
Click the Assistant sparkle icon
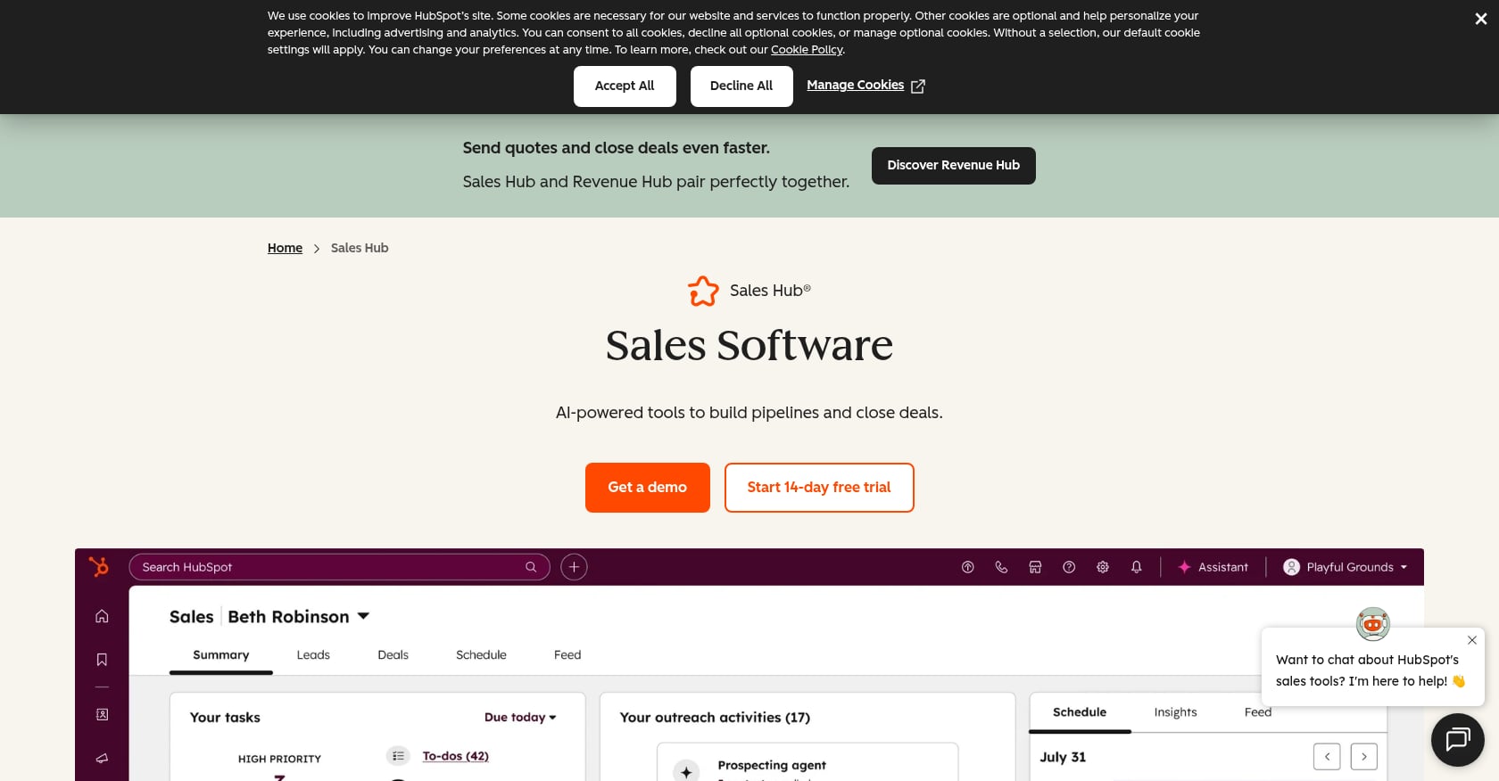(x=1184, y=567)
